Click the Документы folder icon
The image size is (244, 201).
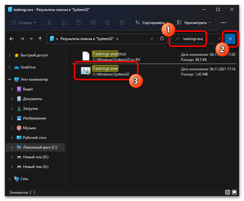pos(19,99)
